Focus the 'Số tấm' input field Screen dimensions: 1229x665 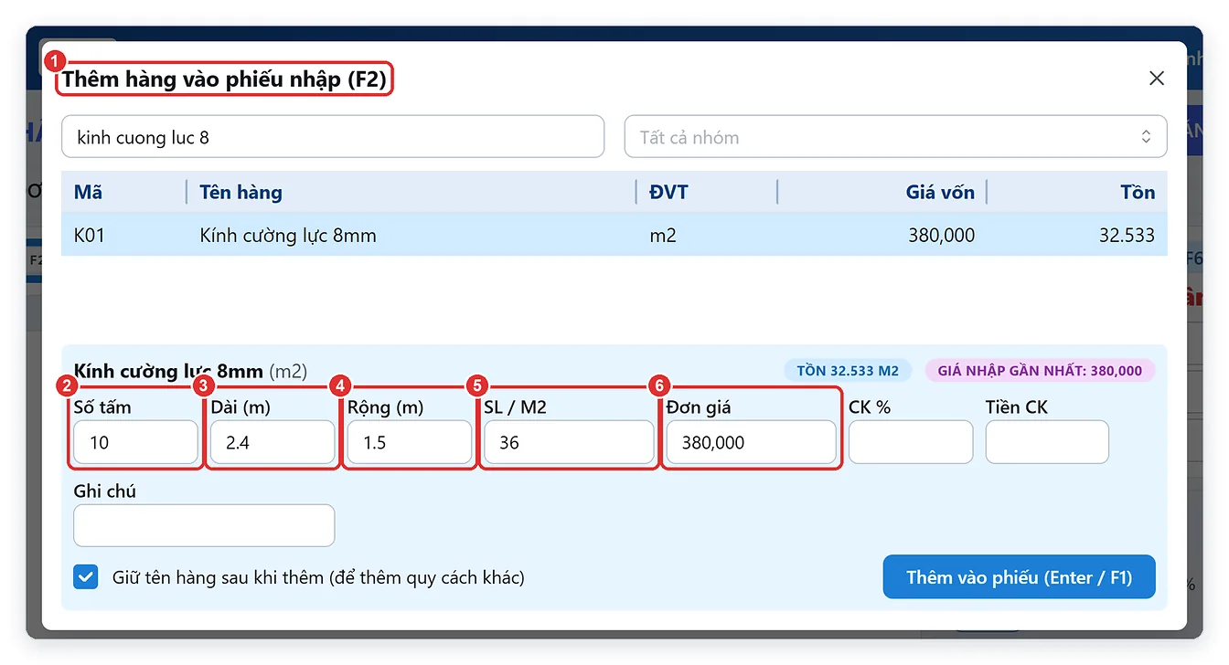click(136, 442)
